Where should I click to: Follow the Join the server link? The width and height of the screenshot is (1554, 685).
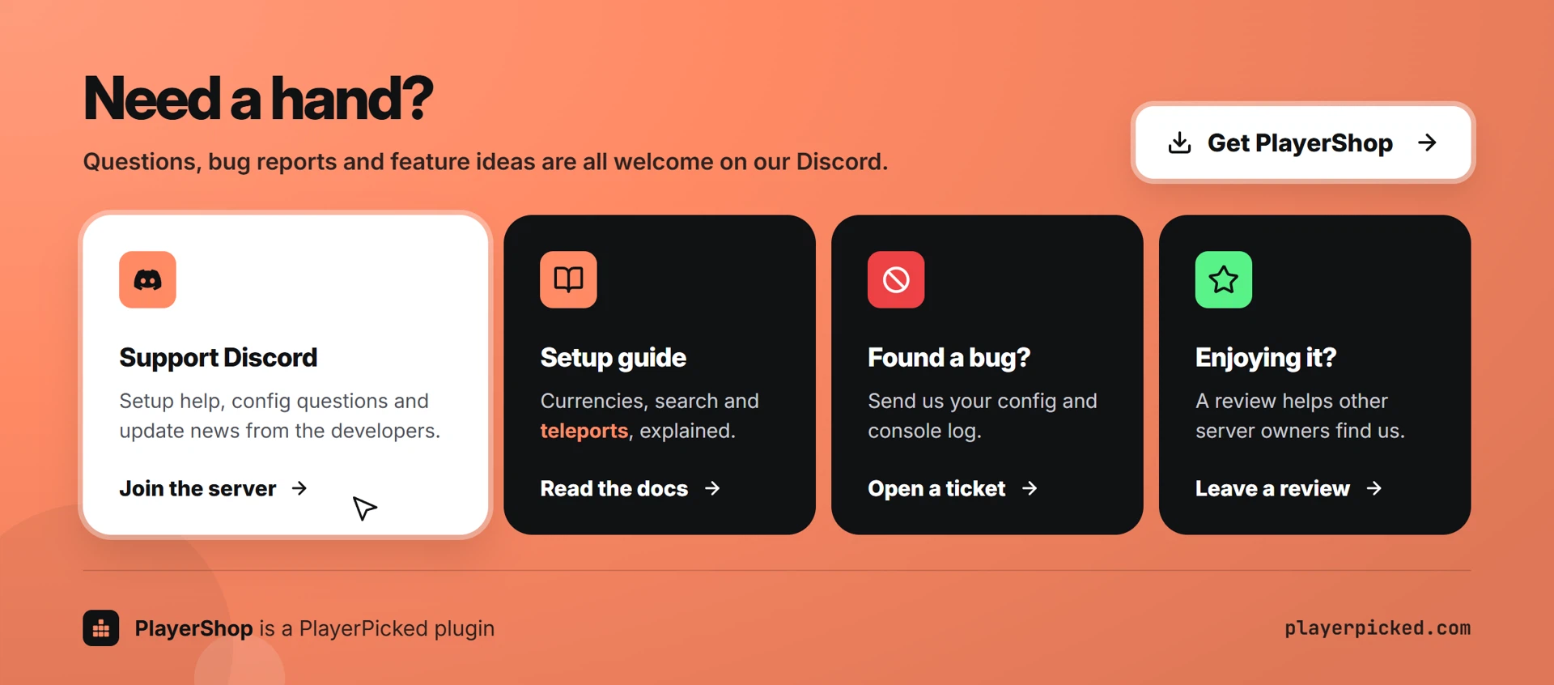(x=214, y=488)
